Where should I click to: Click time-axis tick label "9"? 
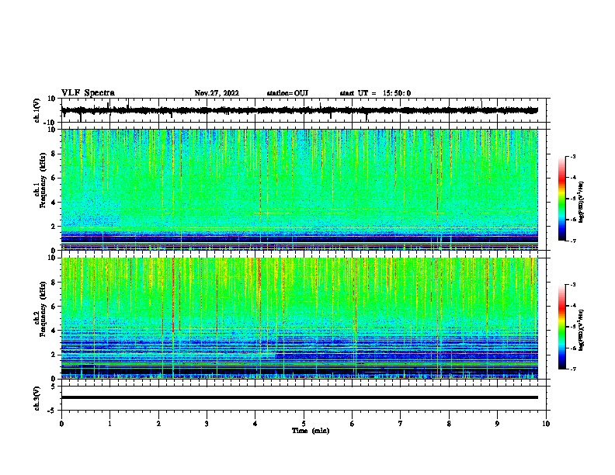pyautogui.click(x=497, y=424)
